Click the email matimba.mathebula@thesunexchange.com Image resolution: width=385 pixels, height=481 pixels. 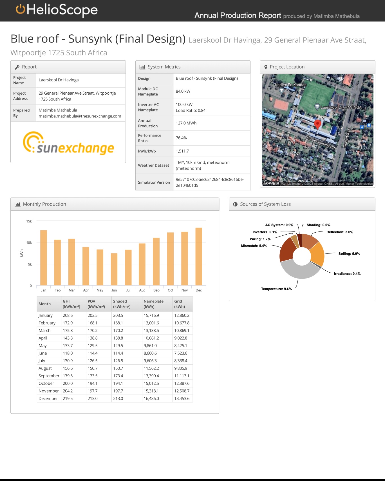[80, 116]
